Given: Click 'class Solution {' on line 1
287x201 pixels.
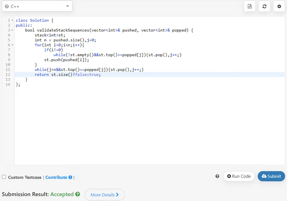Looking at the screenshot, I should (35, 20).
